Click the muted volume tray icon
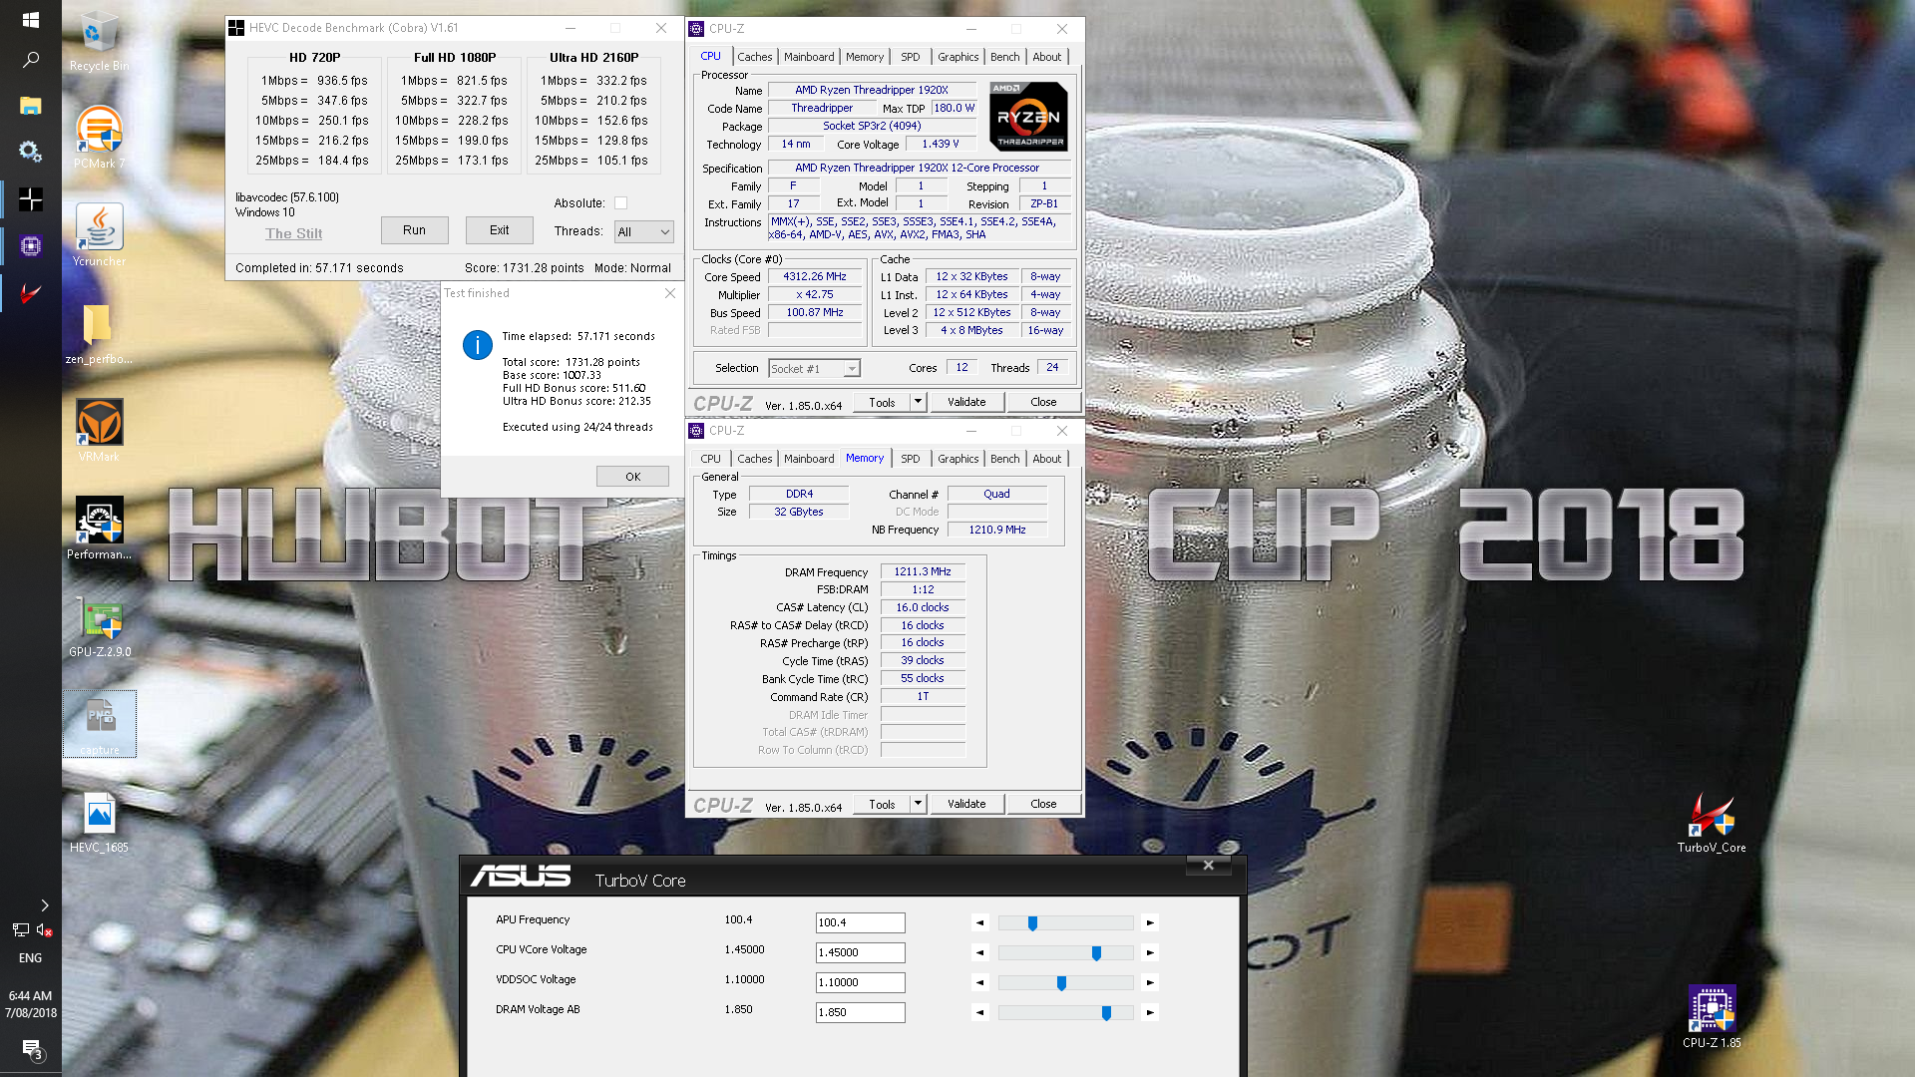The width and height of the screenshot is (1915, 1077). [44, 929]
